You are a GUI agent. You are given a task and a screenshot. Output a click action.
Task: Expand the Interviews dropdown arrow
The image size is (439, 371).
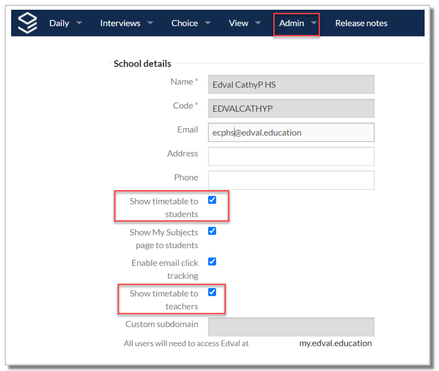pos(150,23)
